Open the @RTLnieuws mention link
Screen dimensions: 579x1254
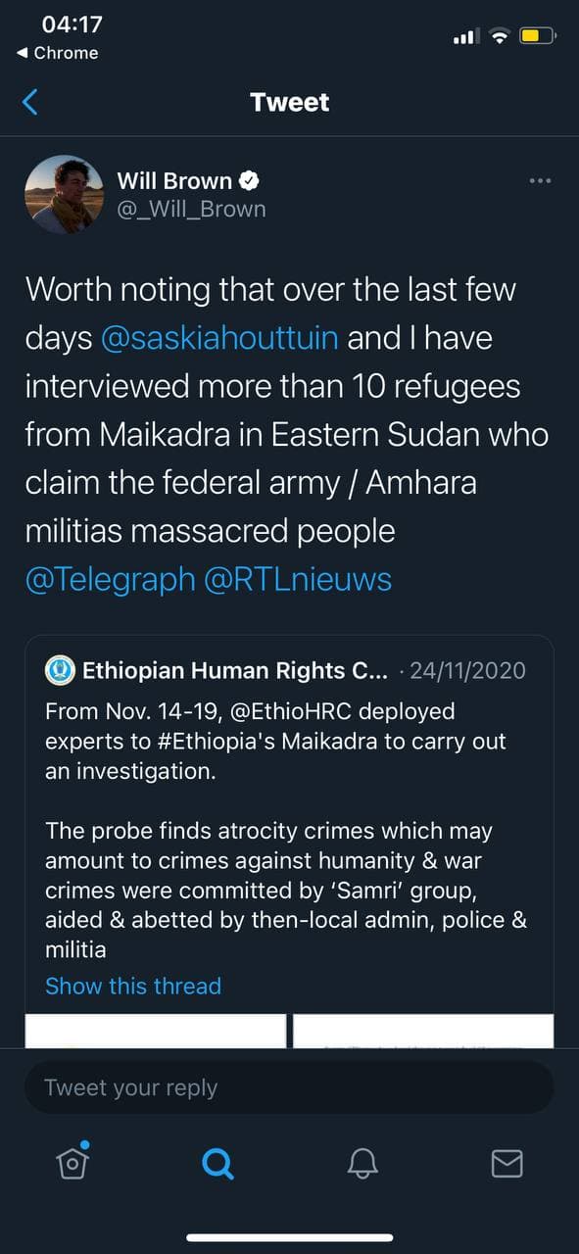(x=298, y=579)
